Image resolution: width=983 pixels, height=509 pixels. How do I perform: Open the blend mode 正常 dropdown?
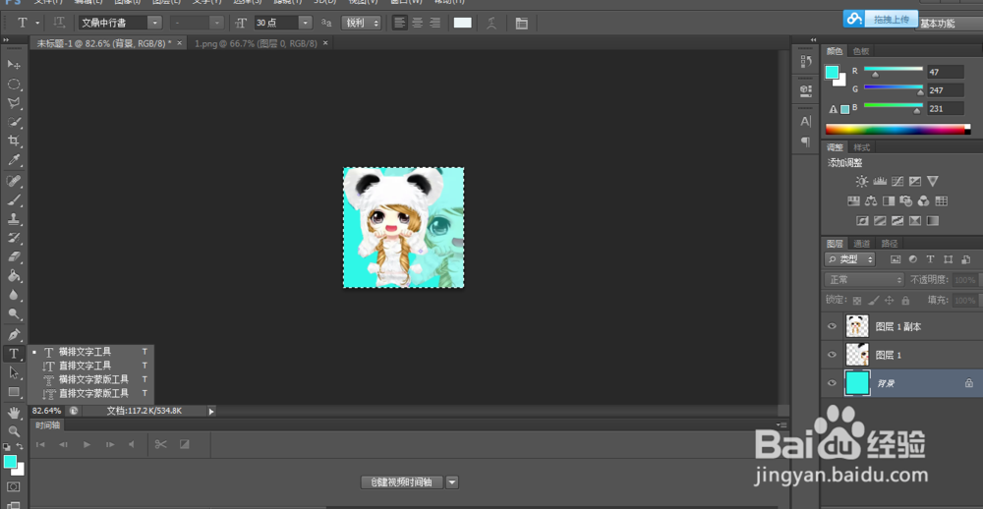[x=864, y=280]
